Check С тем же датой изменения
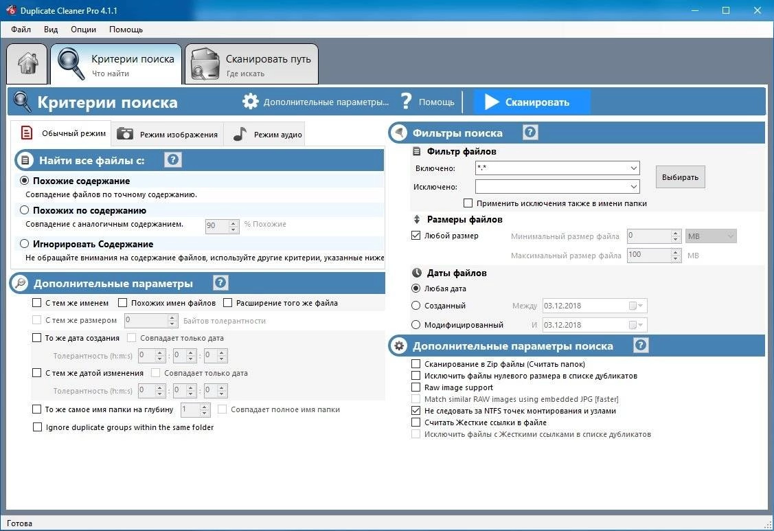 tap(36, 372)
